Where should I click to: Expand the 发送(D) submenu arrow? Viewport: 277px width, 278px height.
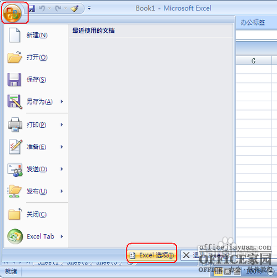click(62, 169)
